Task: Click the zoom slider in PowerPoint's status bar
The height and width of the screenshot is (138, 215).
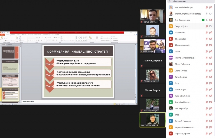Action: (x=128, y=104)
